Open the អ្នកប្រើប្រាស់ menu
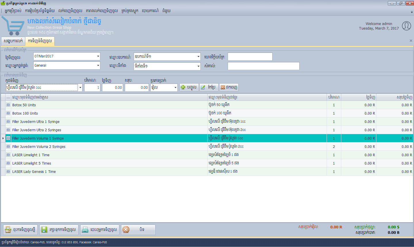The width and height of the screenshot is (414, 247). (13, 11)
